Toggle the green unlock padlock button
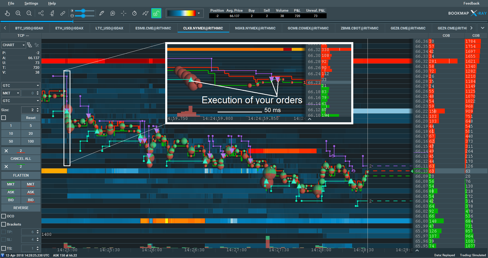The image size is (488, 258). point(156,13)
